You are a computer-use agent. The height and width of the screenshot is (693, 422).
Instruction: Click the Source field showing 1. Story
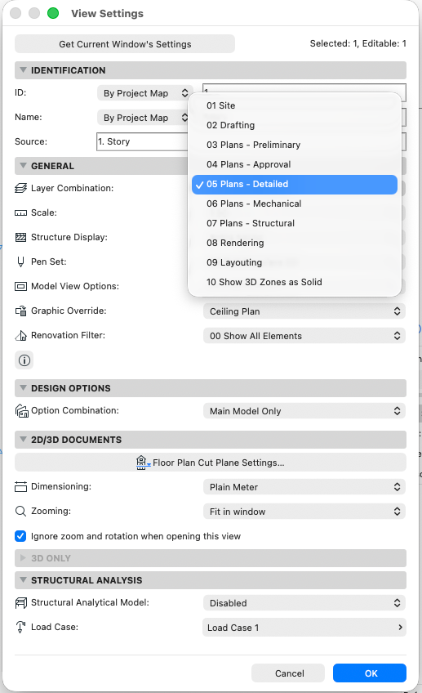point(142,142)
